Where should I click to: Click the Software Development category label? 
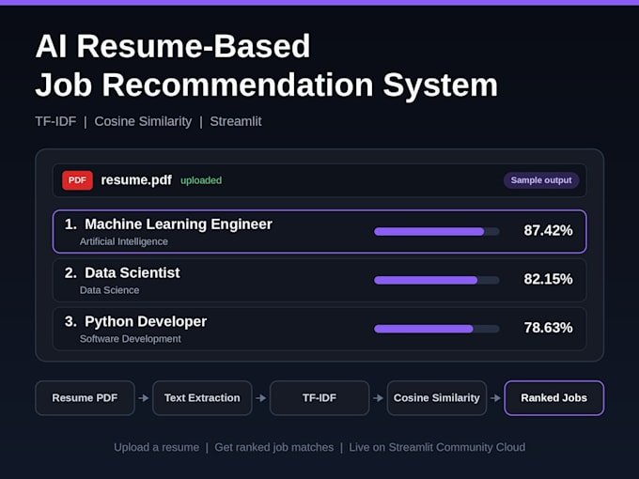[131, 339]
